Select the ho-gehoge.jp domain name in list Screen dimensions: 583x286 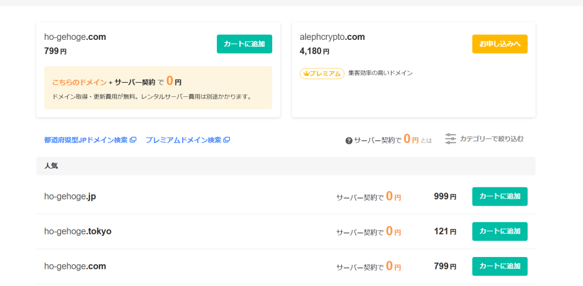click(70, 197)
